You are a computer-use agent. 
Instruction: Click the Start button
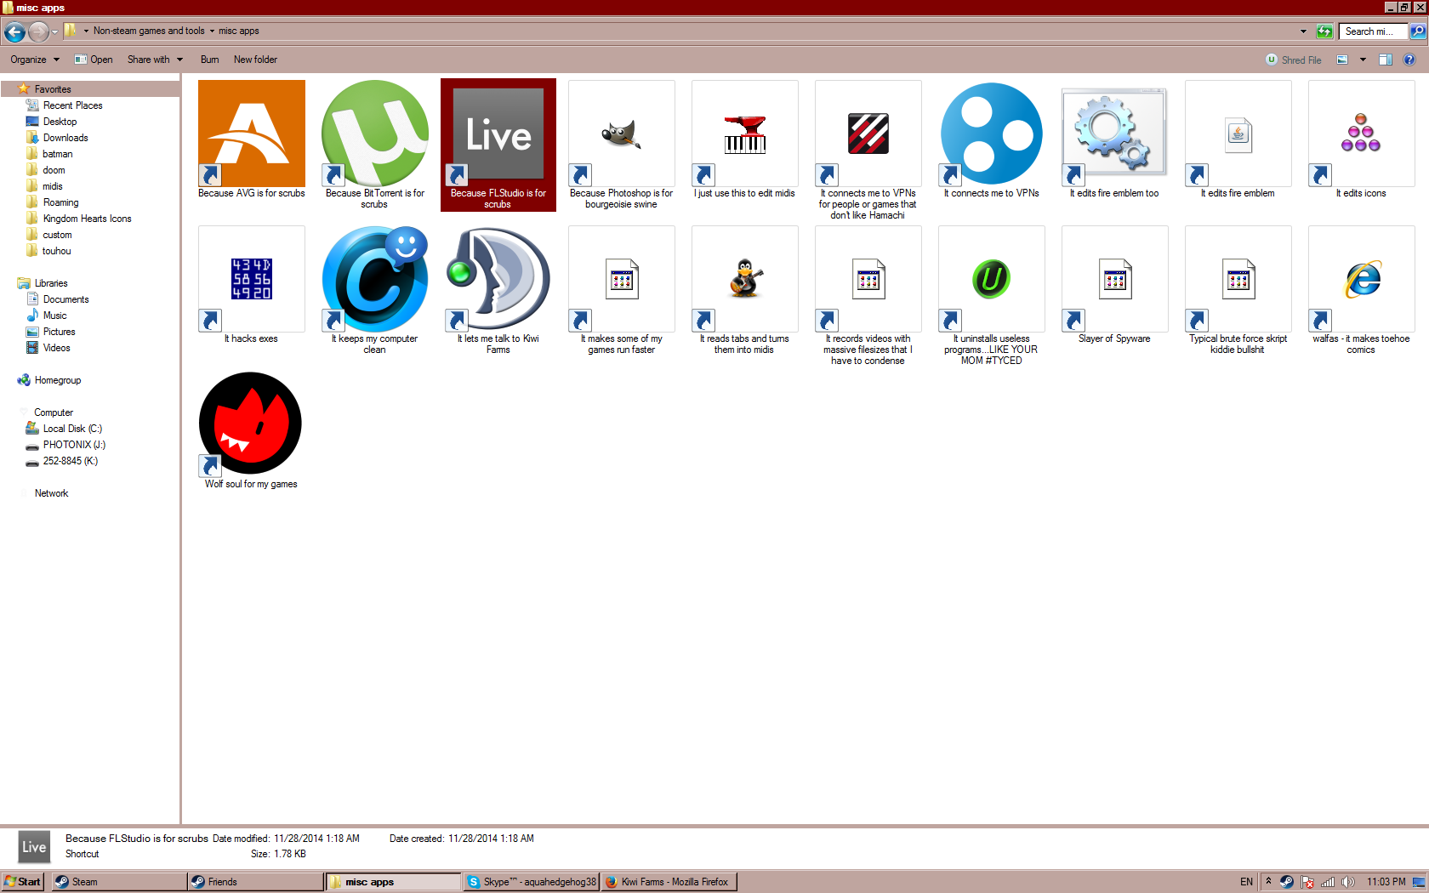[x=22, y=881]
